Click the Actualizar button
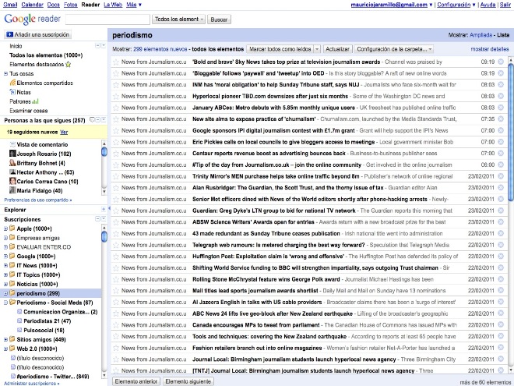The width and height of the screenshot is (514, 386). tap(337, 49)
